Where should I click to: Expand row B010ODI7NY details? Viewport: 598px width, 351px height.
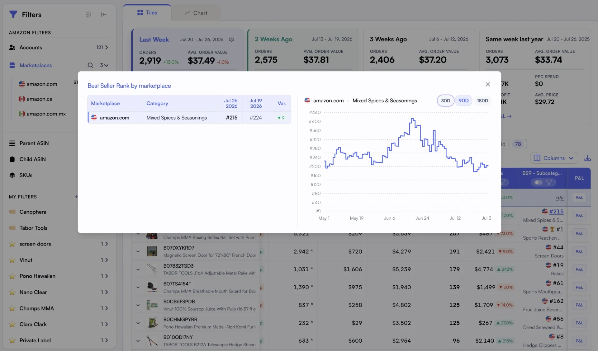click(x=138, y=341)
